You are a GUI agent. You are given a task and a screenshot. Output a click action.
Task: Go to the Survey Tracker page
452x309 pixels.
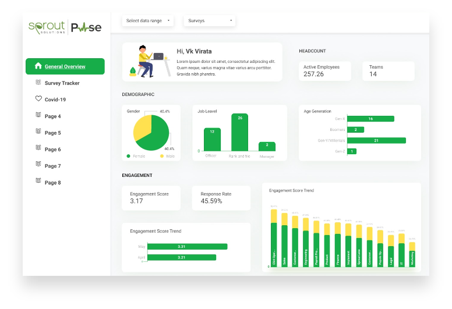point(62,83)
